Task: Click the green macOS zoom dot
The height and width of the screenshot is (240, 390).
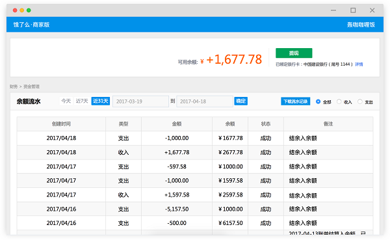Action: coord(29,10)
